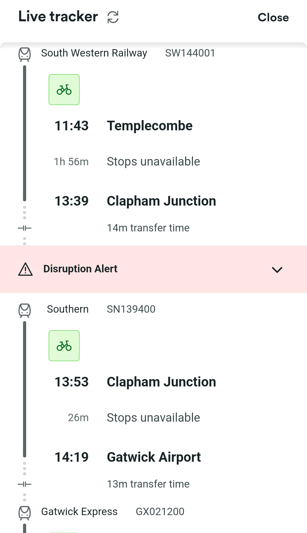
Task: Tap the refresh icon beside Live tracker
Action: 113,17
